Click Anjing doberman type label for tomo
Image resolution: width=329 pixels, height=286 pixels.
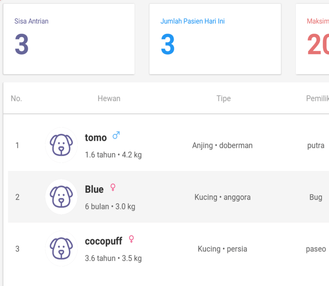(222, 145)
